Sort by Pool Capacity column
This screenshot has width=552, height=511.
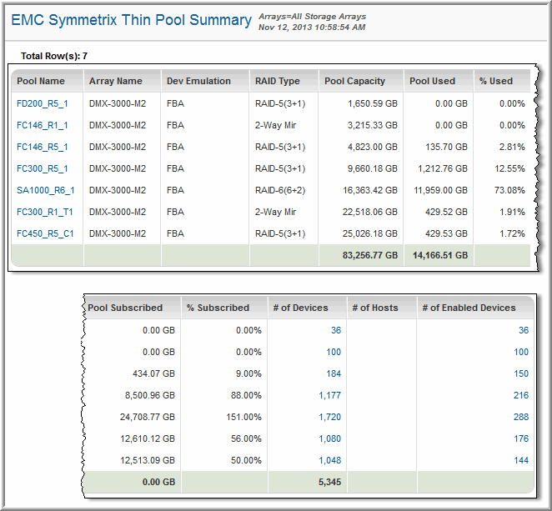[x=355, y=81]
